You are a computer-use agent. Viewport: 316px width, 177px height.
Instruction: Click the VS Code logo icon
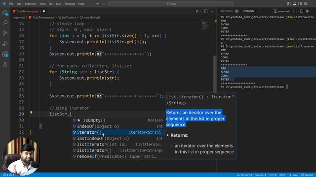(4, 3)
